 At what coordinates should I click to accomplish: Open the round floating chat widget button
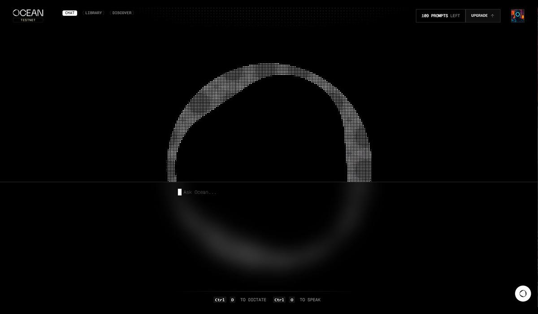523,293
